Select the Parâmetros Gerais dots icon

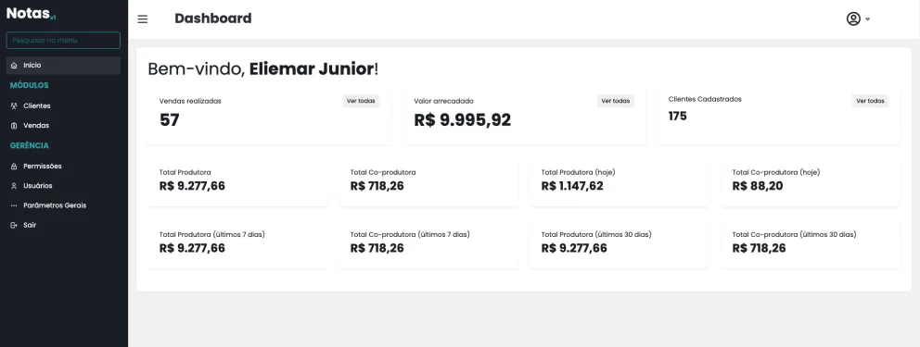[x=14, y=206]
